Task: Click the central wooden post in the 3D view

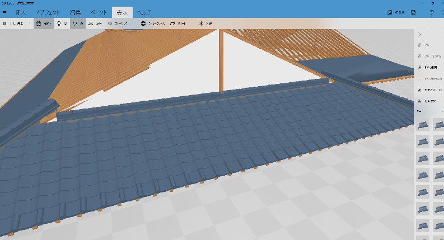Action: [221, 61]
